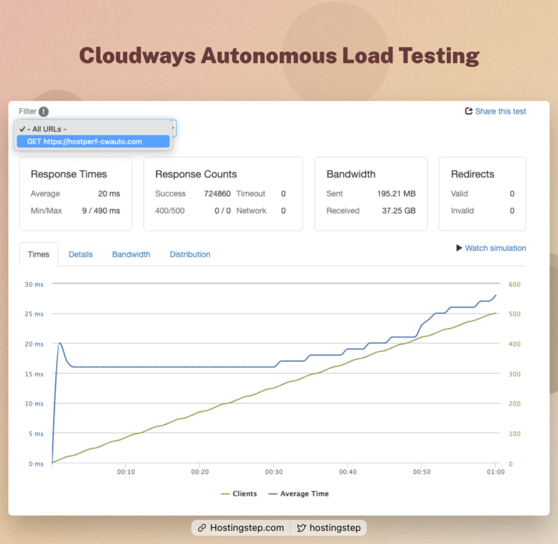The image size is (558, 544).
Task: Select the '- All URLs -' option
Action: click(x=93, y=129)
